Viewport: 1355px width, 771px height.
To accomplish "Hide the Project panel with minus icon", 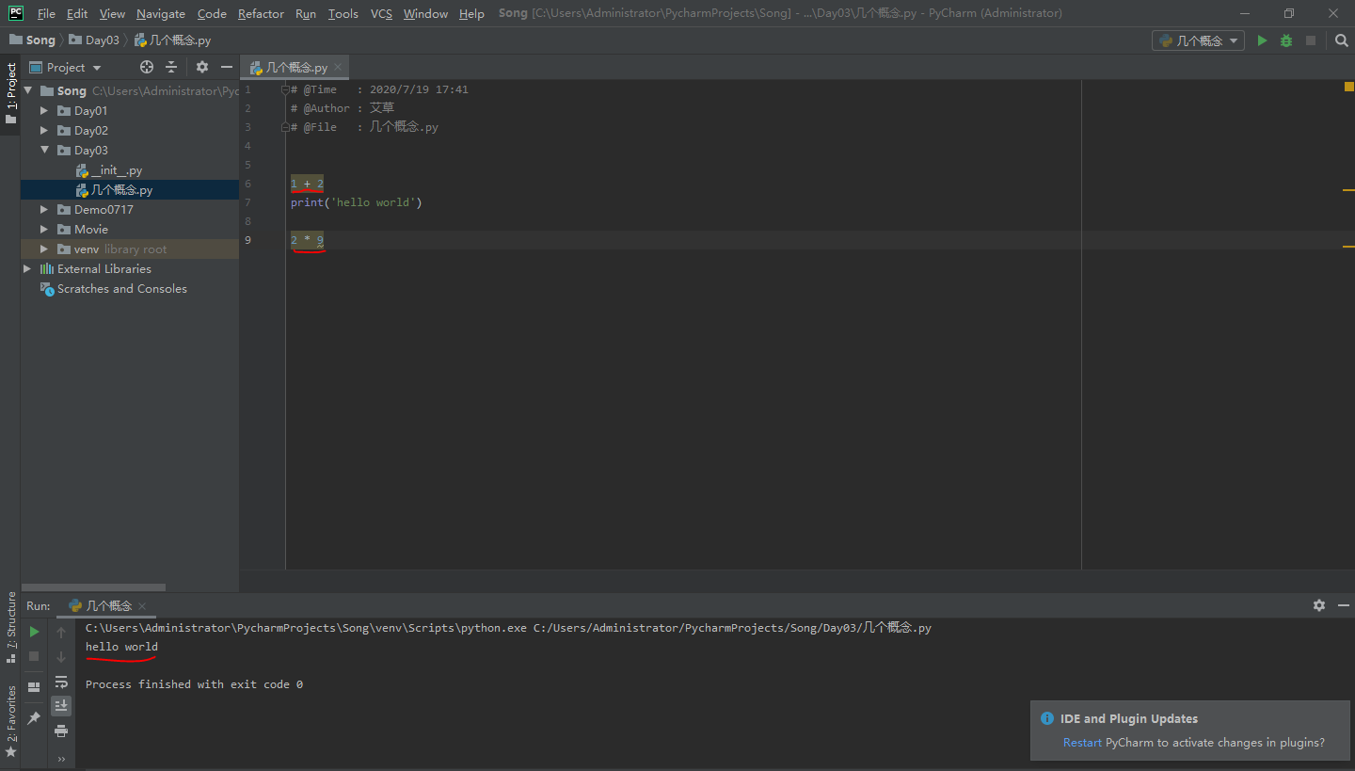I will [x=226, y=67].
